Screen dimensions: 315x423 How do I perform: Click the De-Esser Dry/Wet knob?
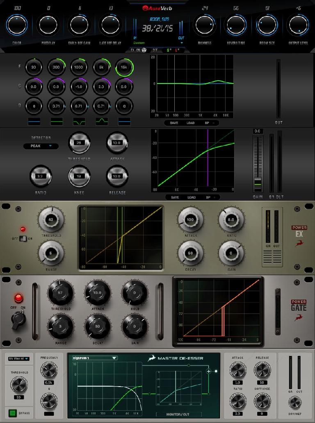[x=295, y=403]
